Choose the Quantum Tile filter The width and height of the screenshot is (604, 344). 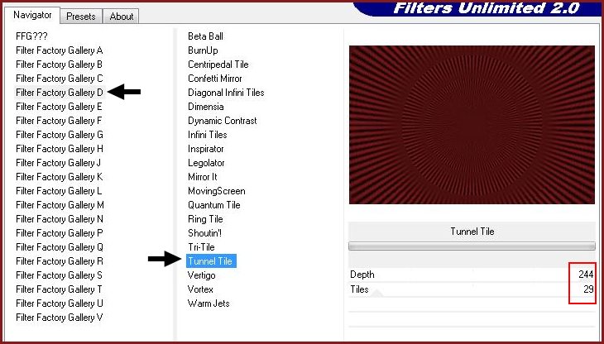coord(213,205)
